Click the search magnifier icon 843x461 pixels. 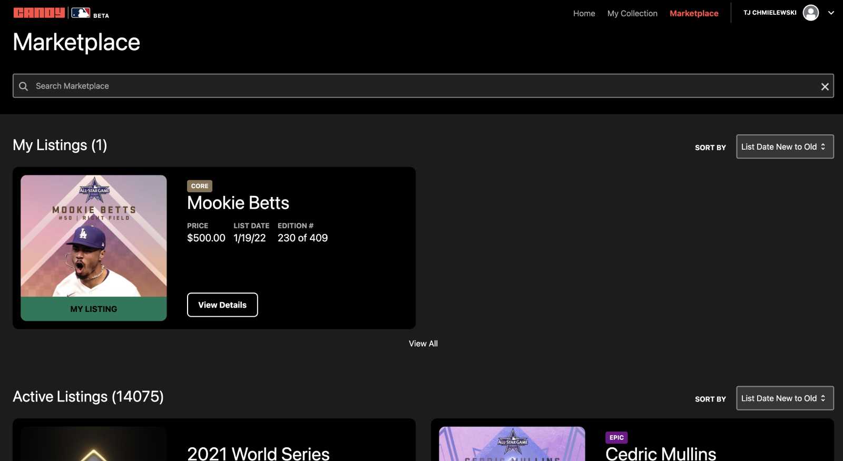(23, 86)
